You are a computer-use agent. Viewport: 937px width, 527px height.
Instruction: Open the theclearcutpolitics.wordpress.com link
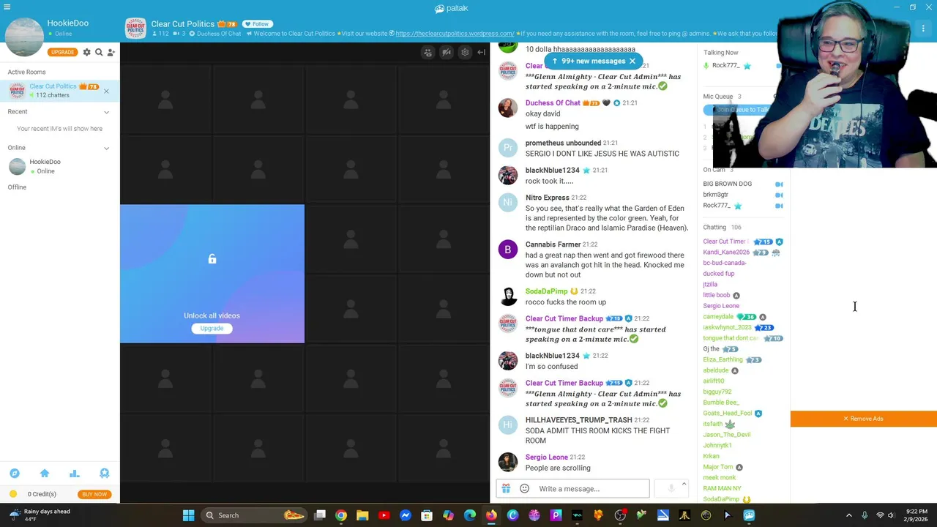[455, 34]
